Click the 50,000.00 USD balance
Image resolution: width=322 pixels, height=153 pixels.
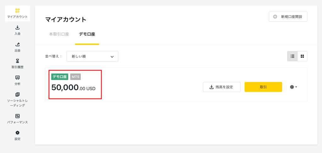[x=73, y=88]
